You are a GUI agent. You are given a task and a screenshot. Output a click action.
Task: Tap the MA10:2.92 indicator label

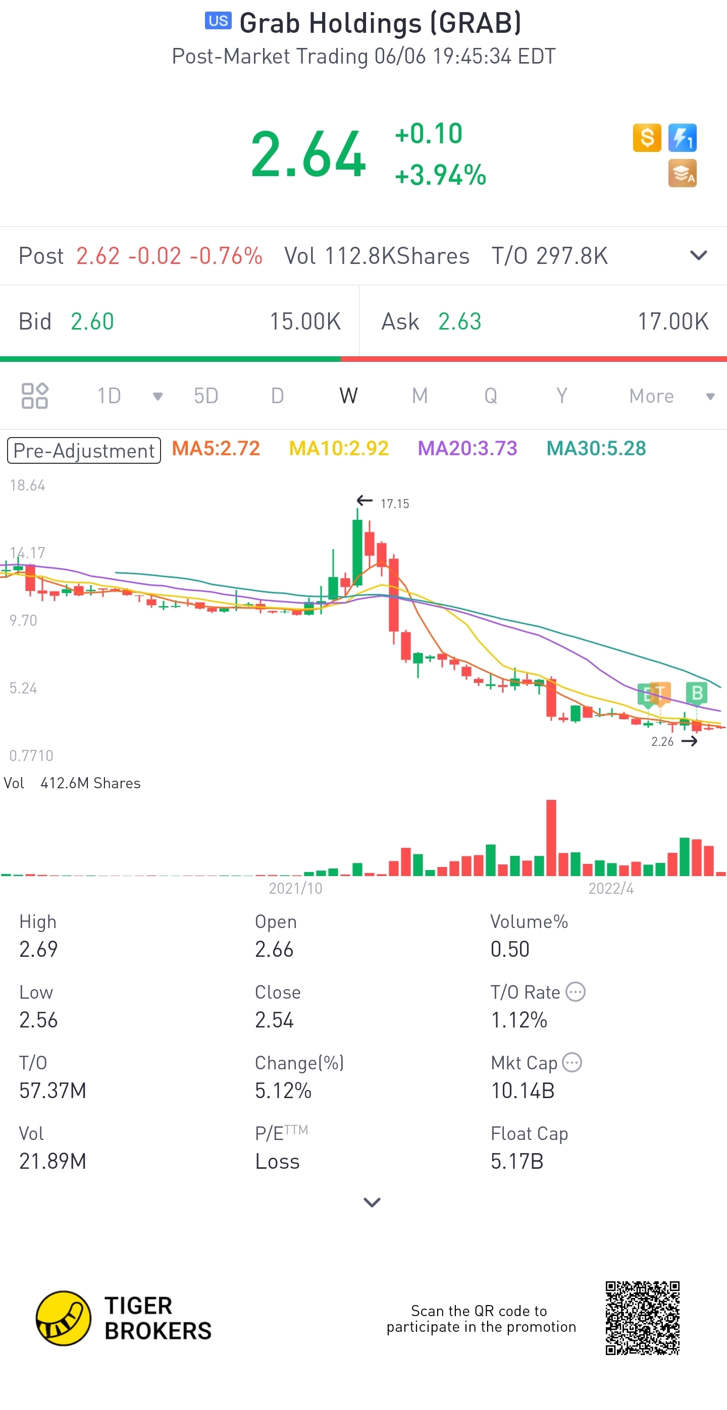[x=339, y=448]
